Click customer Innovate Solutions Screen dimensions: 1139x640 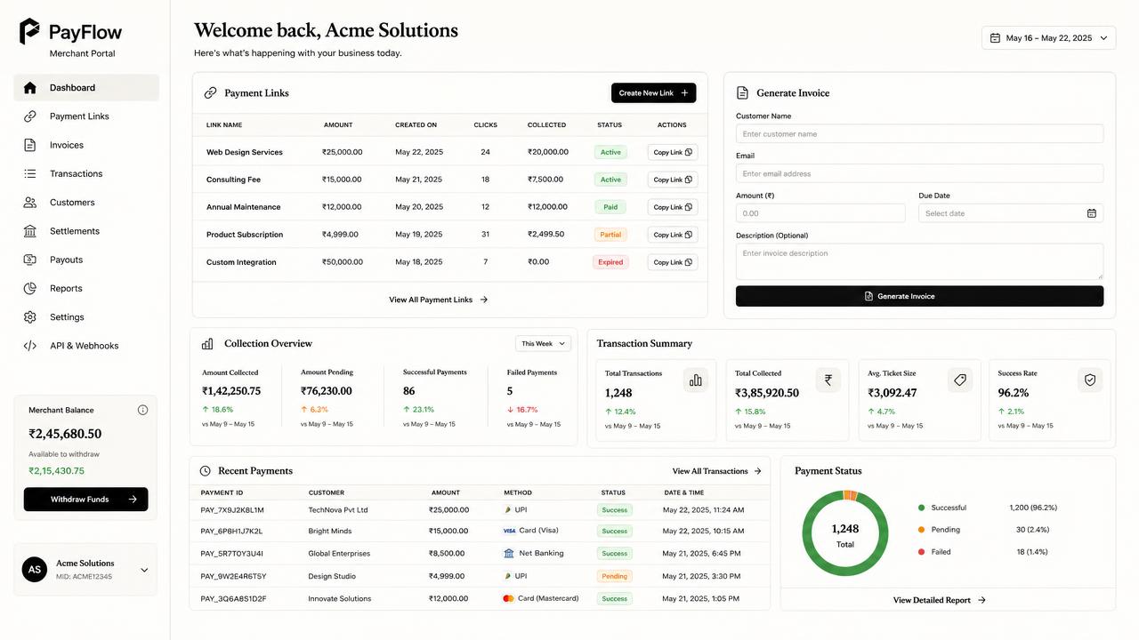click(x=340, y=599)
